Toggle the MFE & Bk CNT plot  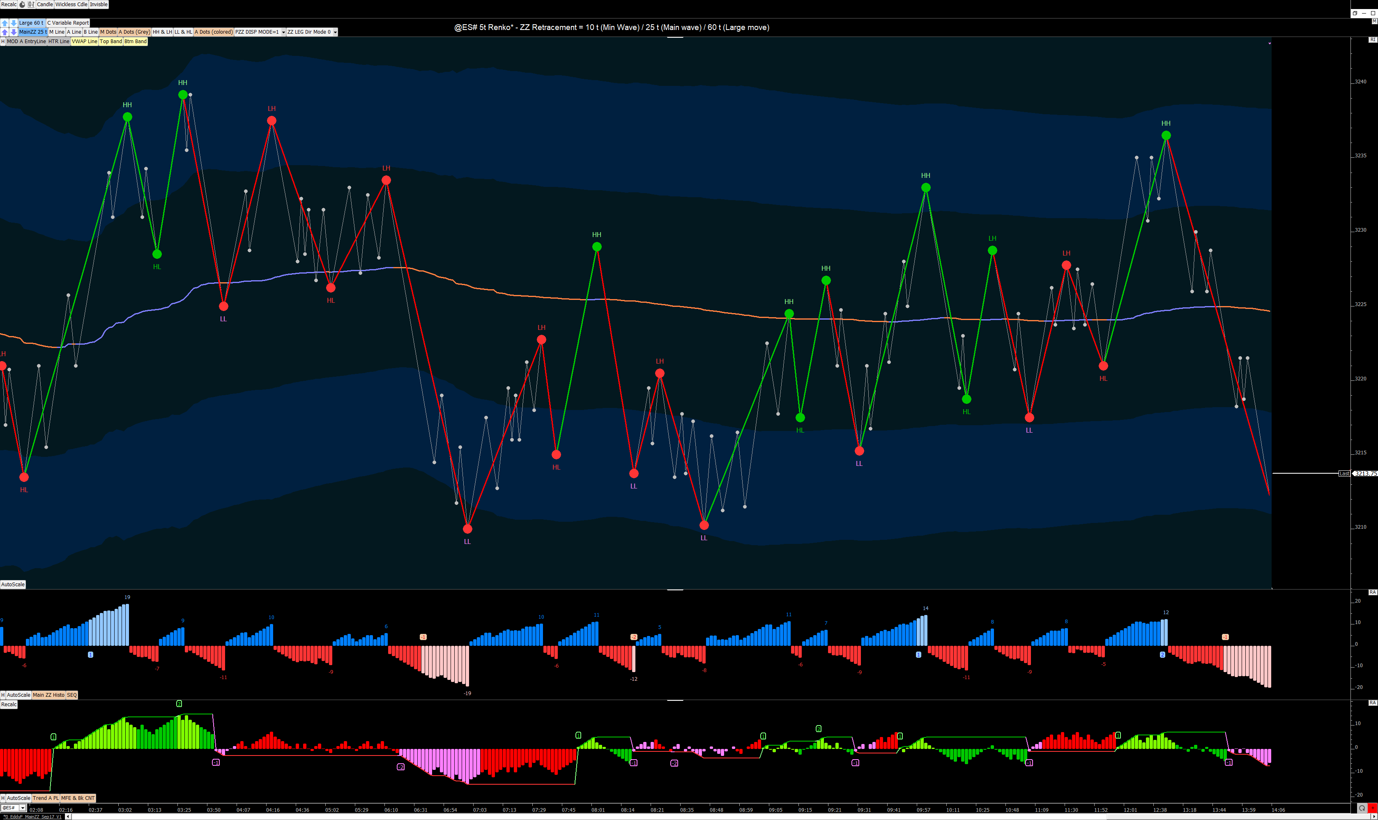[78, 798]
